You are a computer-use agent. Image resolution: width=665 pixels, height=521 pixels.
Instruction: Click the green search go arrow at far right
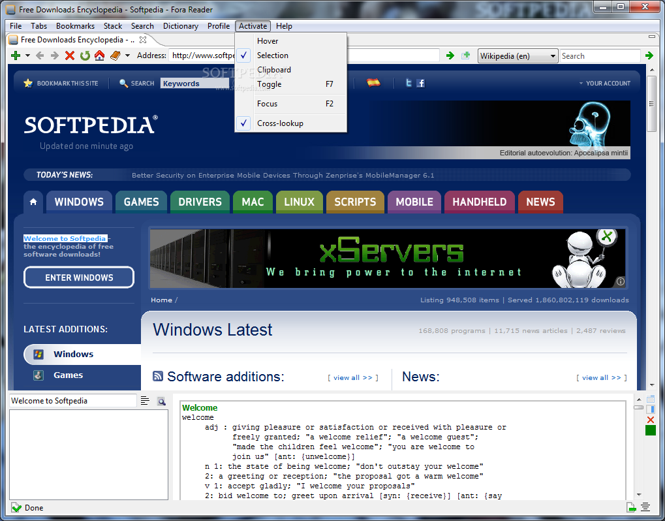click(x=649, y=55)
